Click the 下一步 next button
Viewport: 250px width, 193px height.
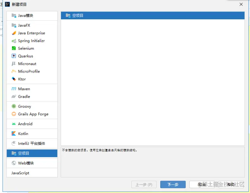173,184
